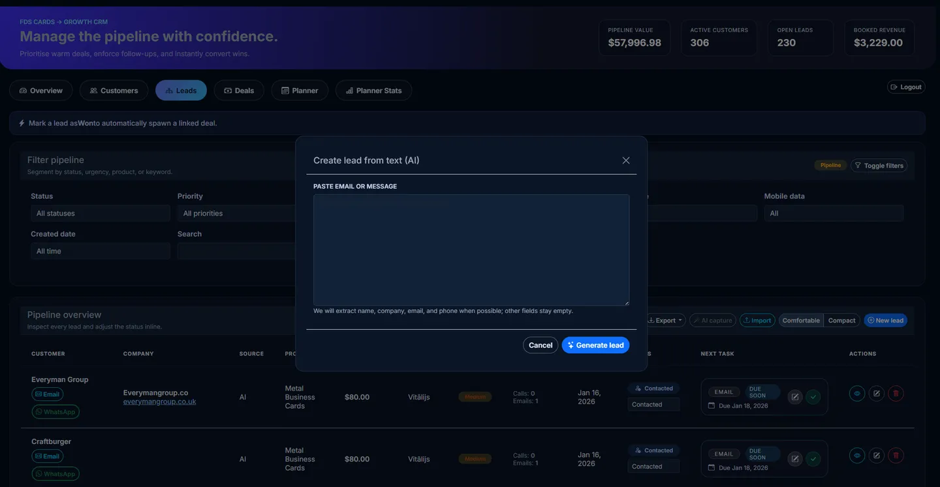The width and height of the screenshot is (940, 487).
Task: Edit the Craftburger lead via pencil icon
Action: click(877, 456)
